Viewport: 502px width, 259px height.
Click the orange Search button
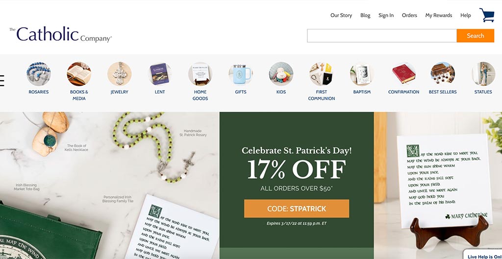click(476, 36)
